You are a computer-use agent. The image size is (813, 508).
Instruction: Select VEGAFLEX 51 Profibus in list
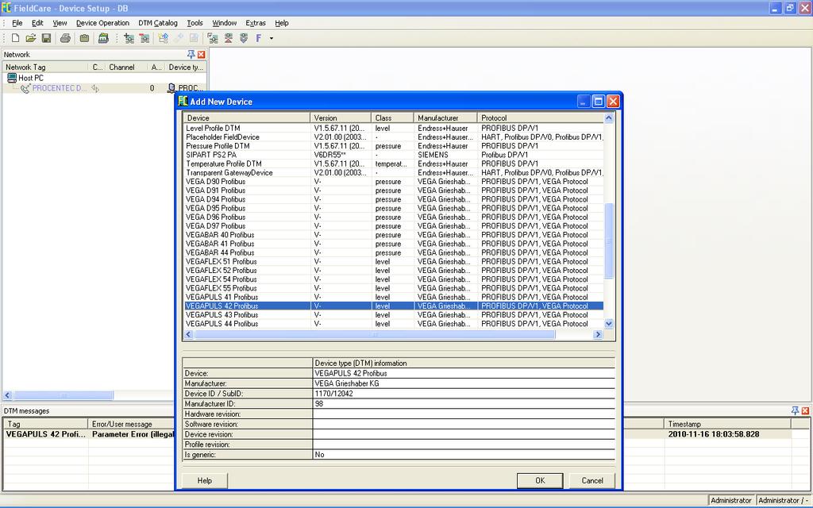click(x=394, y=261)
